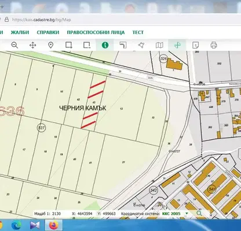Click the ТЕСТ menu item
The width and height of the screenshot is (241, 231).
(x=138, y=32)
